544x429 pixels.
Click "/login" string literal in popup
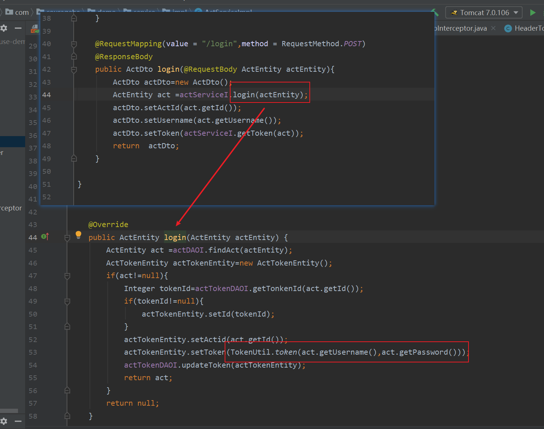[219, 44]
